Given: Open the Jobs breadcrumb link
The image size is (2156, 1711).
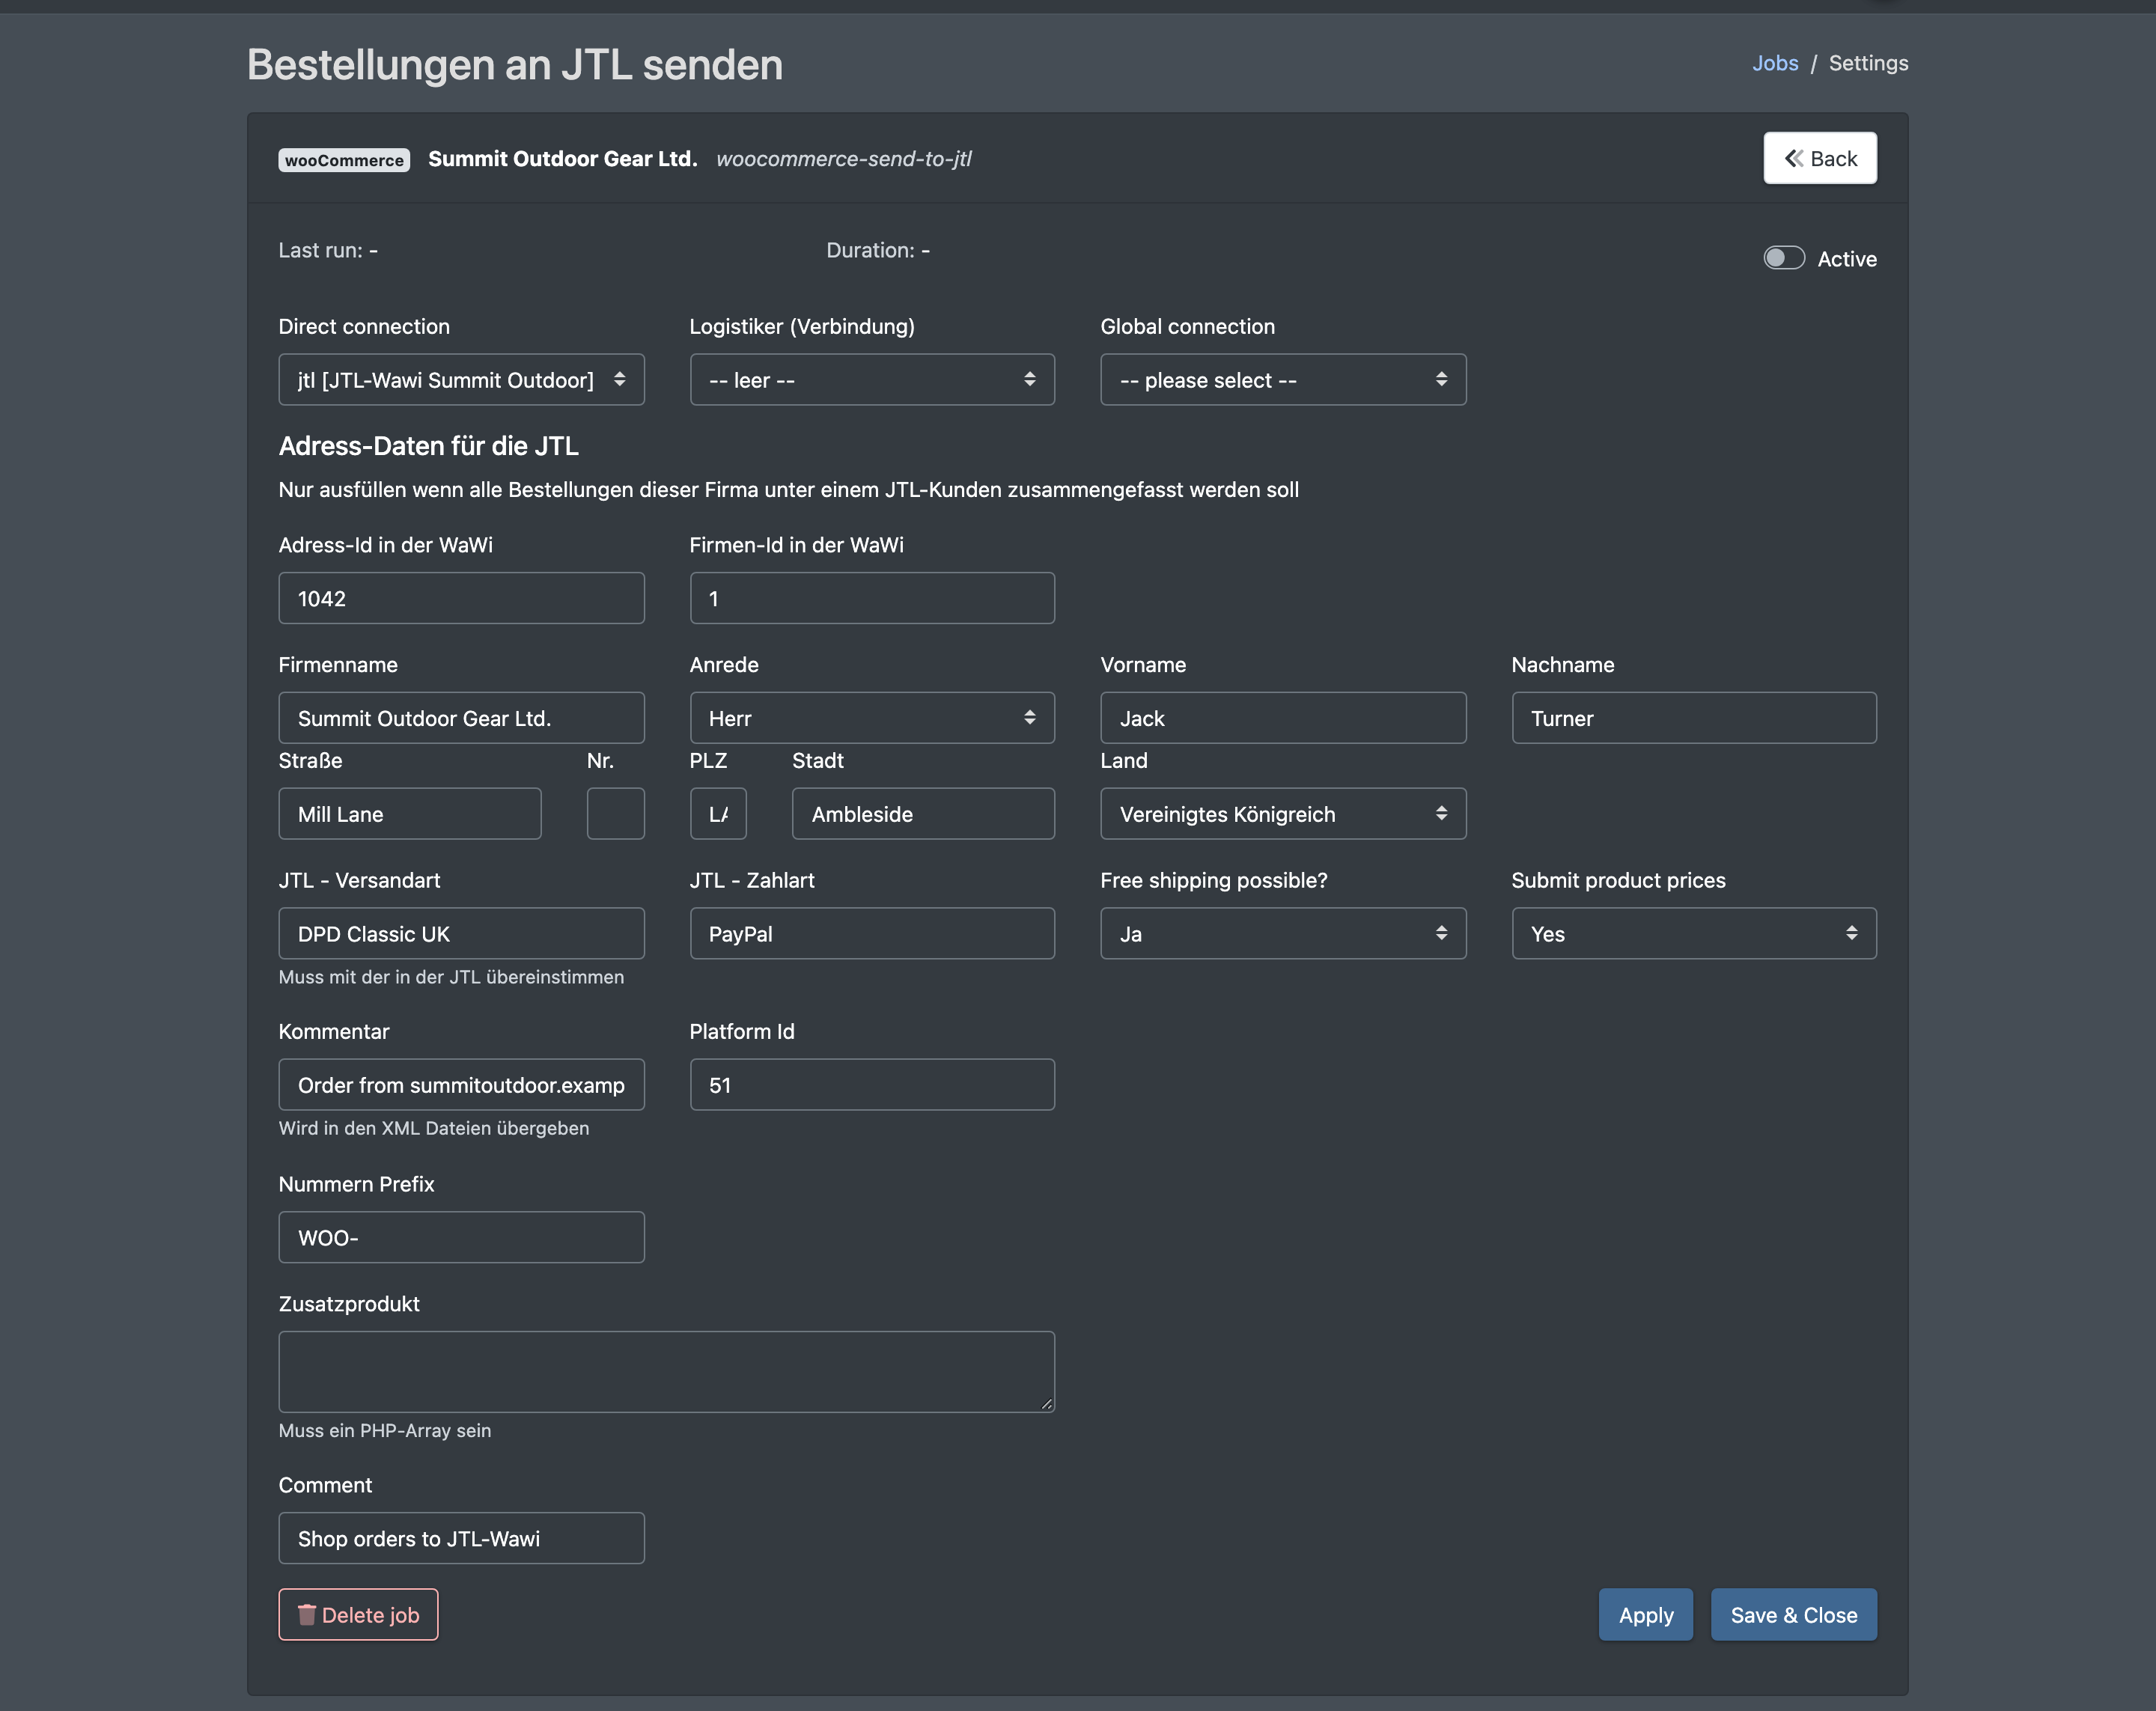Looking at the screenshot, I should pyautogui.click(x=1774, y=63).
